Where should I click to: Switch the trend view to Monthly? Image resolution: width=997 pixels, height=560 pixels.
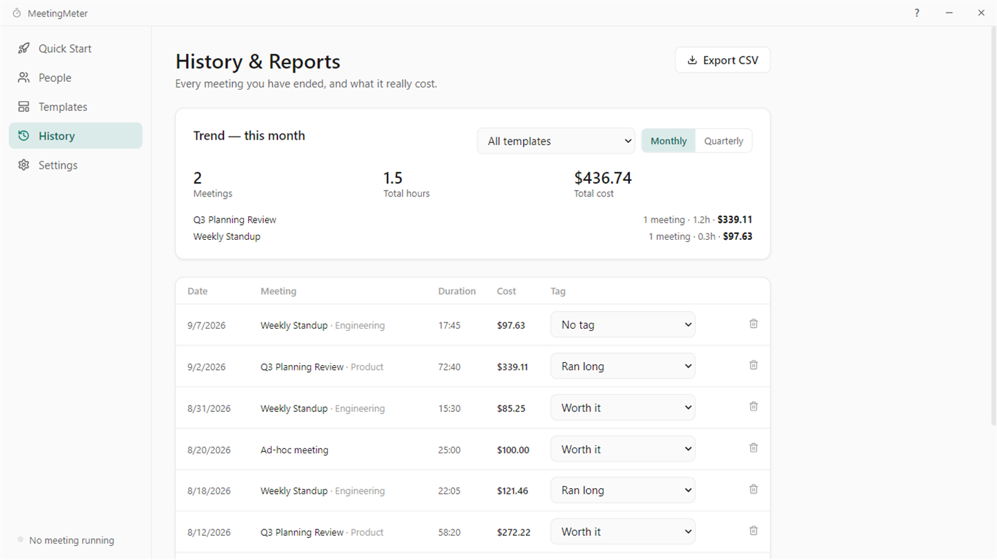668,141
